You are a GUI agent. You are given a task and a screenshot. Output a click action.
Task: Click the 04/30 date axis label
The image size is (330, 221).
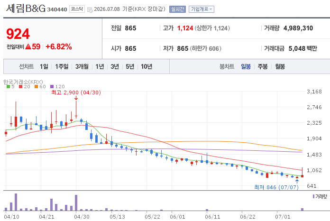(x=82, y=217)
